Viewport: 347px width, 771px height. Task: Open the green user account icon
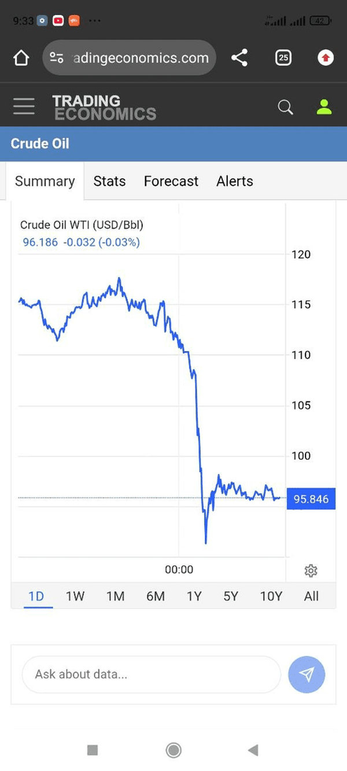click(324, 107)
